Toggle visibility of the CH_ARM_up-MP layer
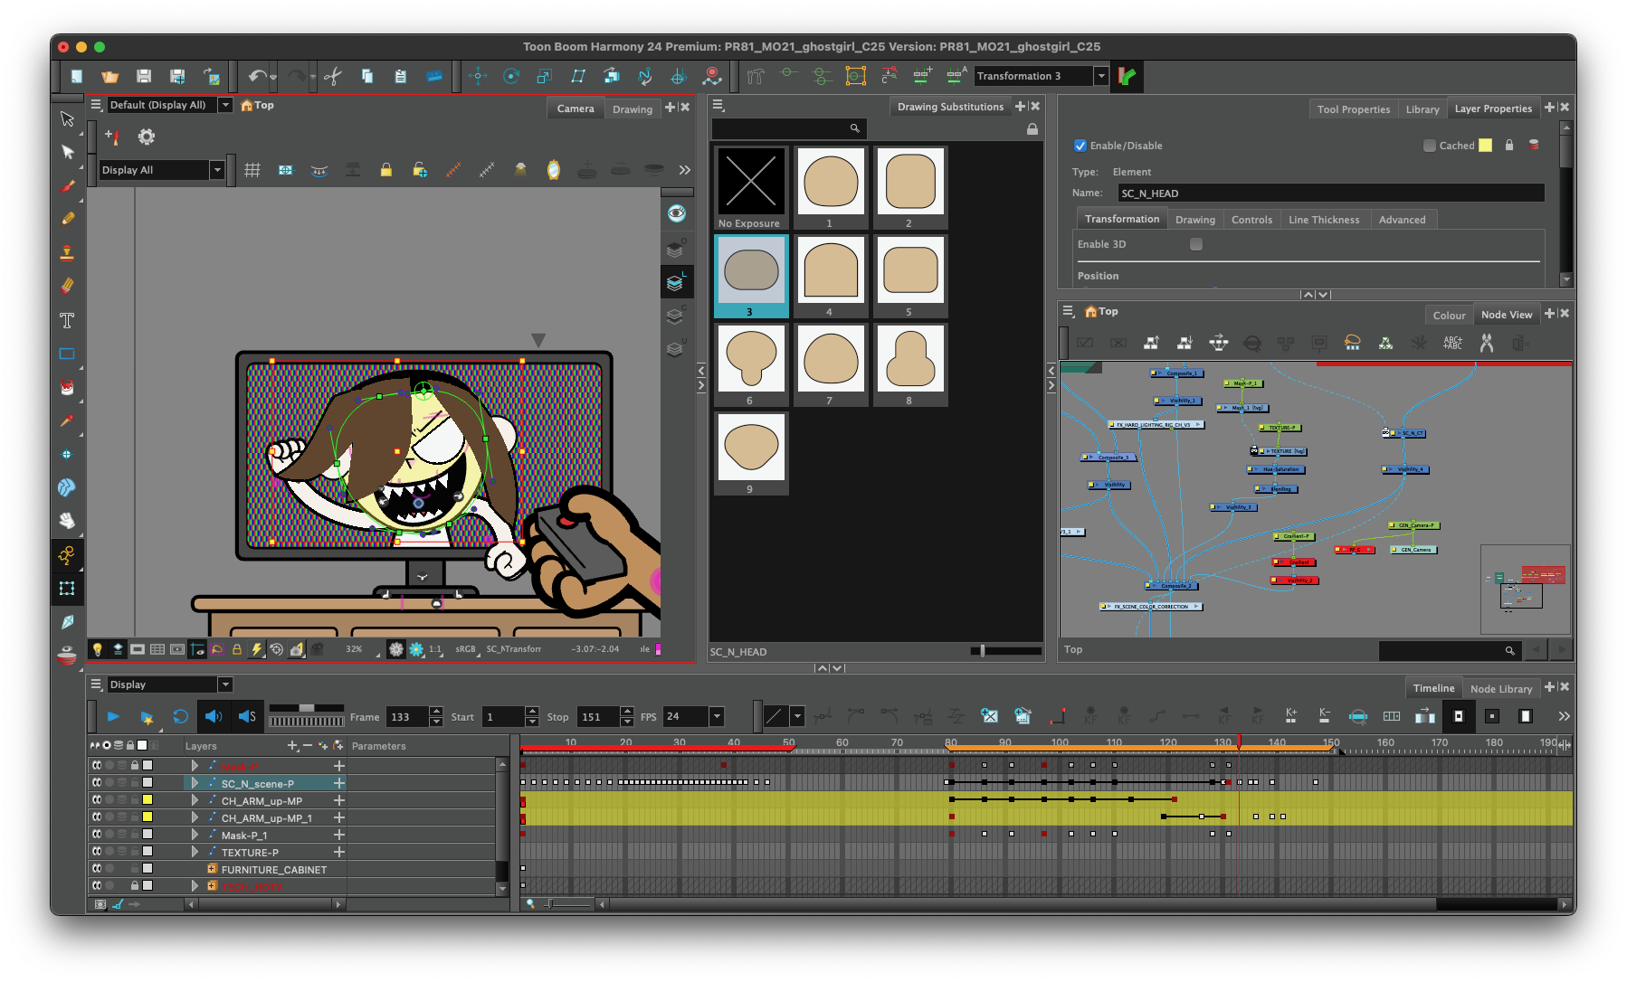Image resolution: width=1627 pixels, height=982 pixels. (x=96, y=800)
